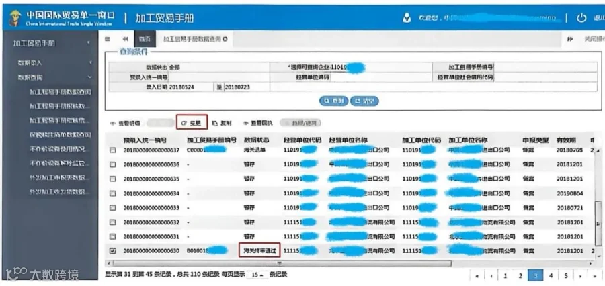Click the tab bar's right double-arrow icon
The image size is (605, 286).
click(x=569, y=39)
